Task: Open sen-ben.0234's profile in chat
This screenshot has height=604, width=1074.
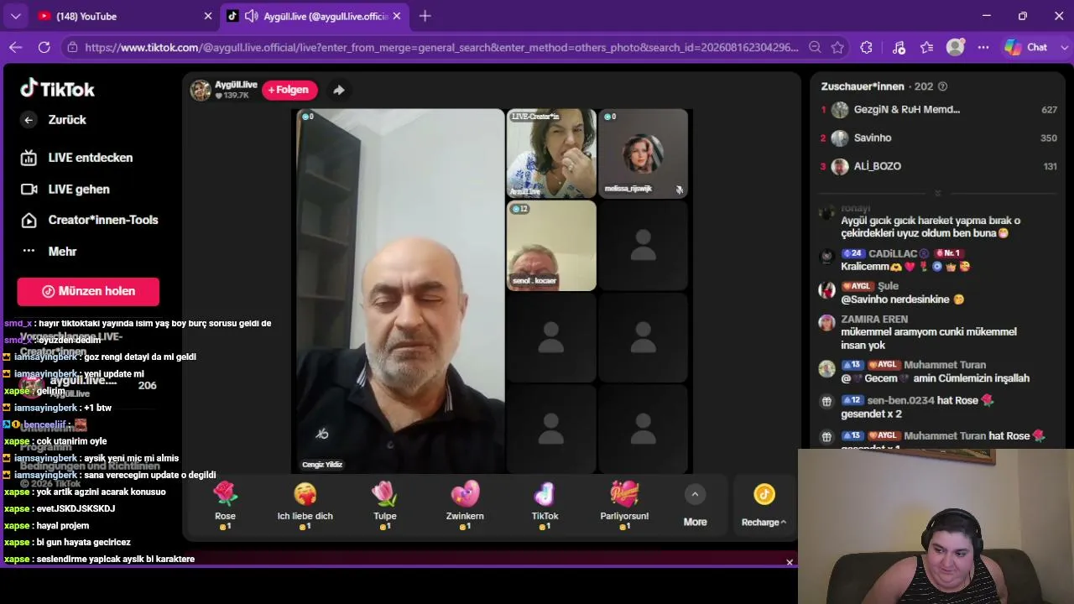Action: pos(900,400)
